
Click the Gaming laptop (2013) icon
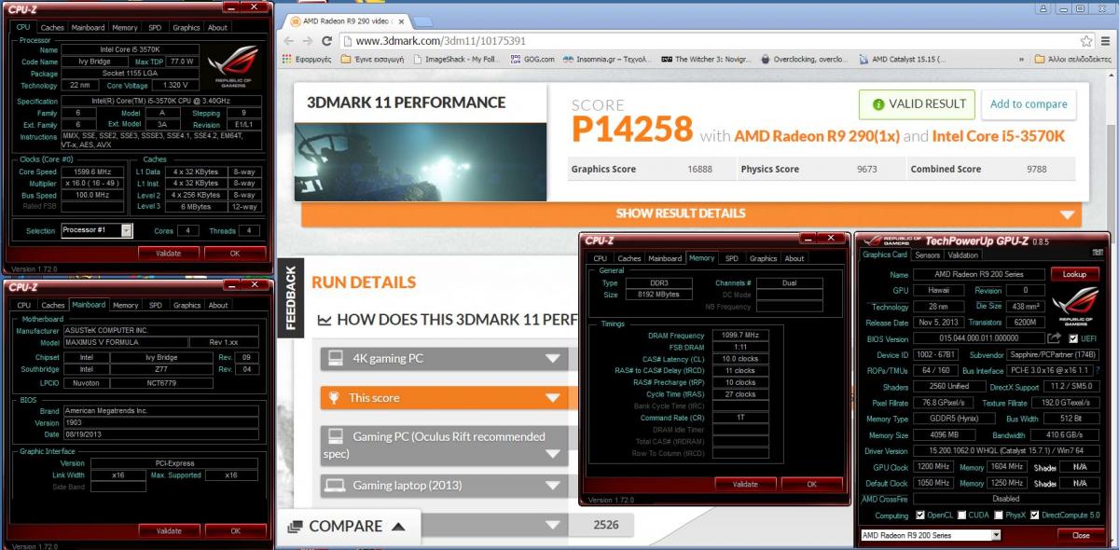point(334,485)
